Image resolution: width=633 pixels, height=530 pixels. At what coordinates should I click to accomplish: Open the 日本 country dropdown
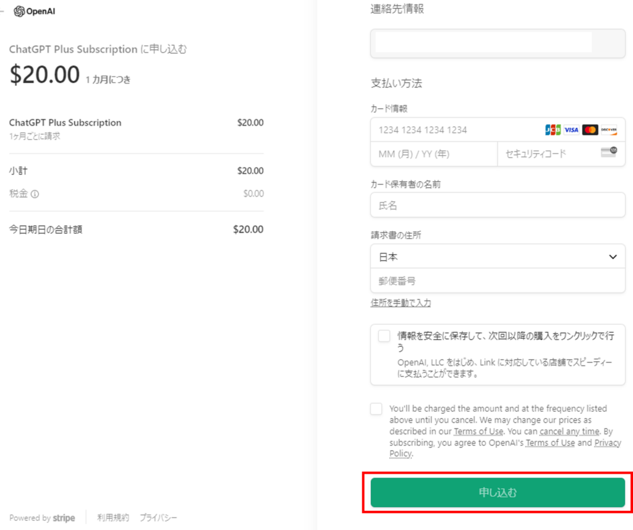tap(498, 257)
